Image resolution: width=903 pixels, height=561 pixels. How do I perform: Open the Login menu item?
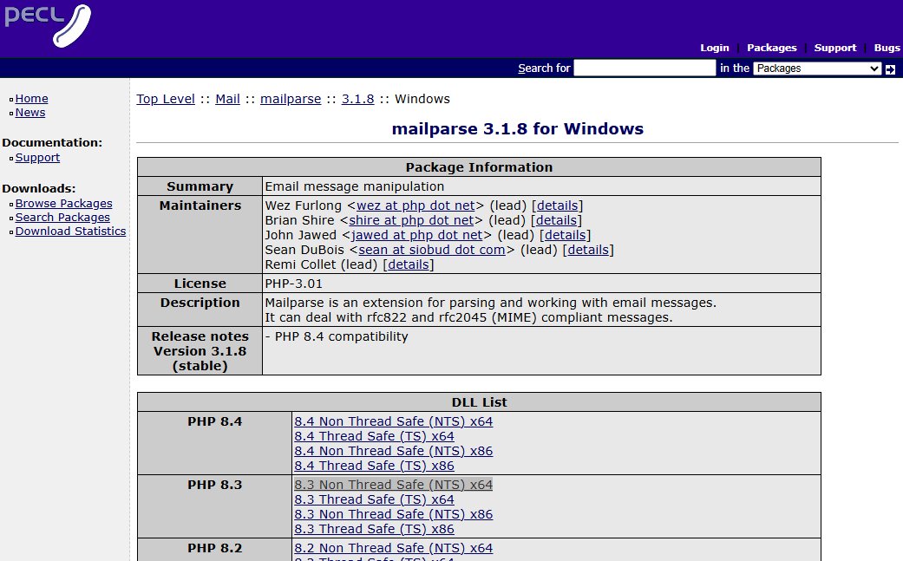[714, 48]
